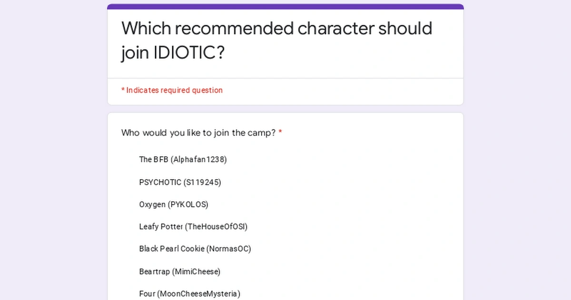Click radio circle beside PSYCHOTIC entry
Viewport: 571px width, 300px height.
pos(126,182)
